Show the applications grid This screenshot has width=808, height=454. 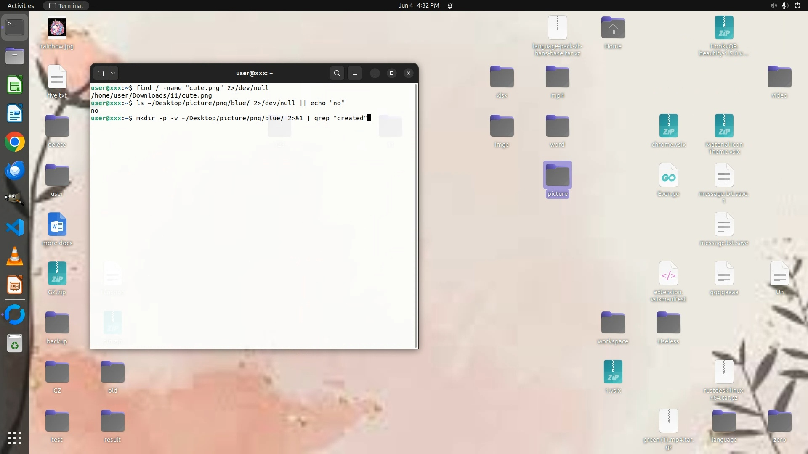coord(15,438)
